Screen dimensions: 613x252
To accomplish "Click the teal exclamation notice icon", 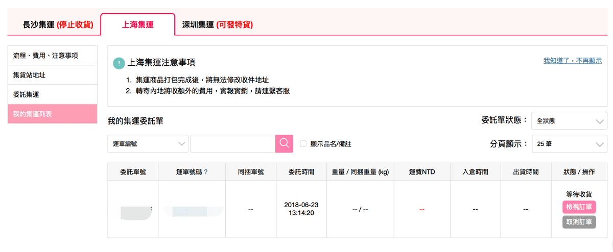I will pos(119,63).
